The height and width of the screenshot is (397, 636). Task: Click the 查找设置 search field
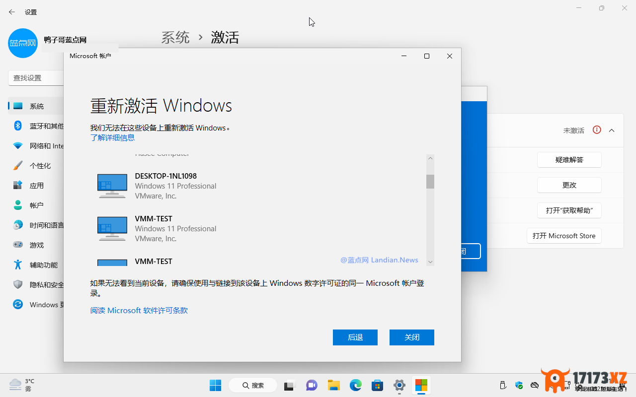coord(36,78)
